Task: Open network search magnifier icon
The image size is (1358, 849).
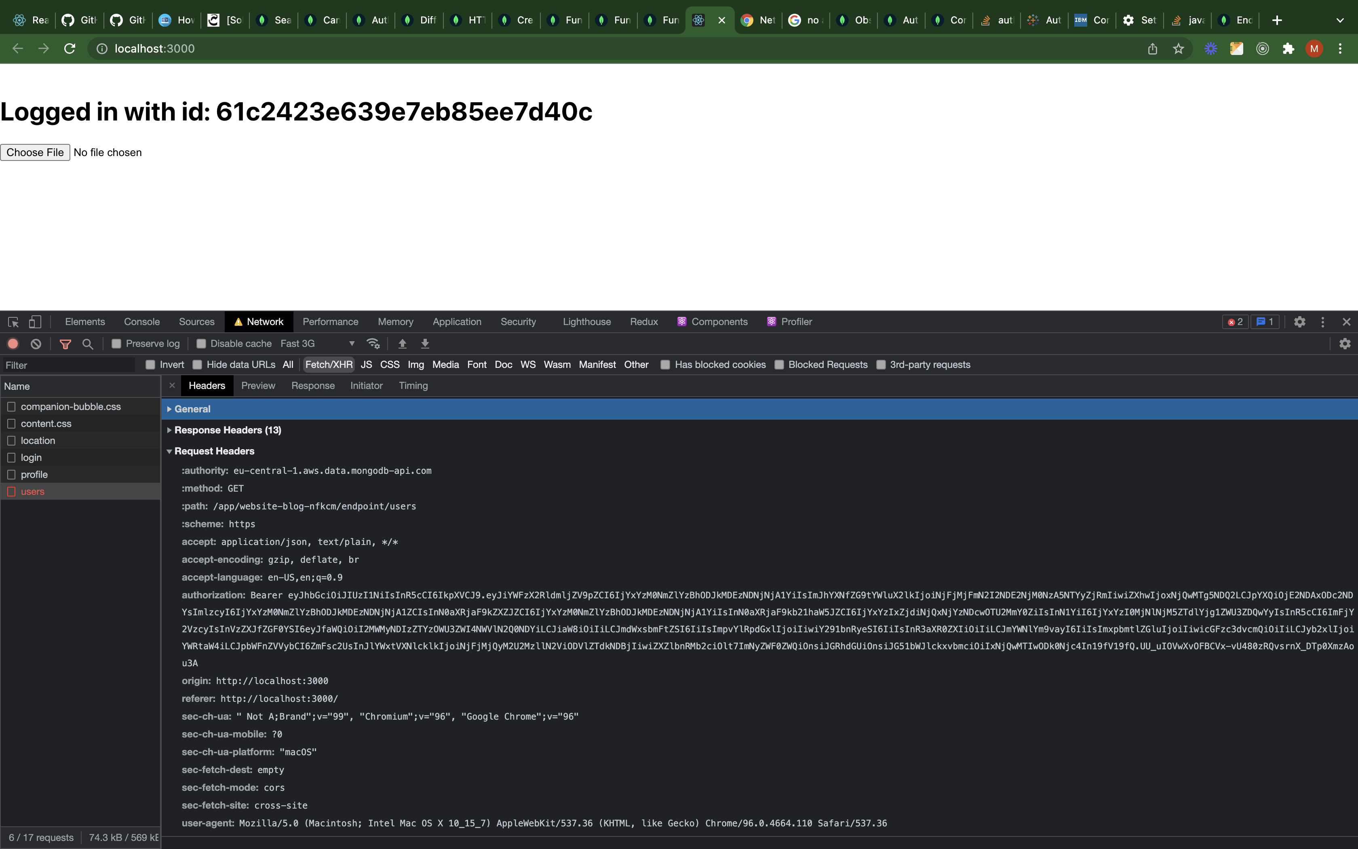Action: pos(88,344)
